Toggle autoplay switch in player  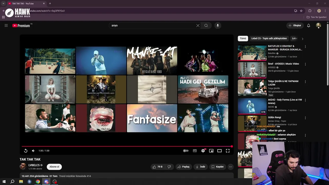coord(186,151)
